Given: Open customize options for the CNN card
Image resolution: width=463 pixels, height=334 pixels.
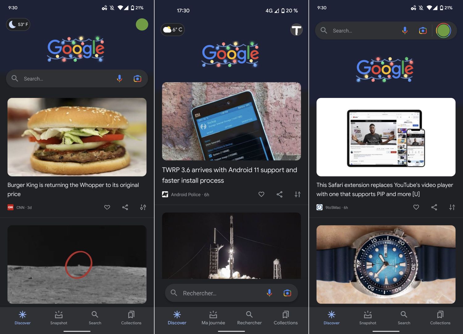Looking at the screenshot, I should (x=143, y=207).
